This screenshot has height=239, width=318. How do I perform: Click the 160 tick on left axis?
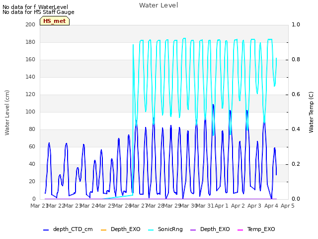(30, 60)
